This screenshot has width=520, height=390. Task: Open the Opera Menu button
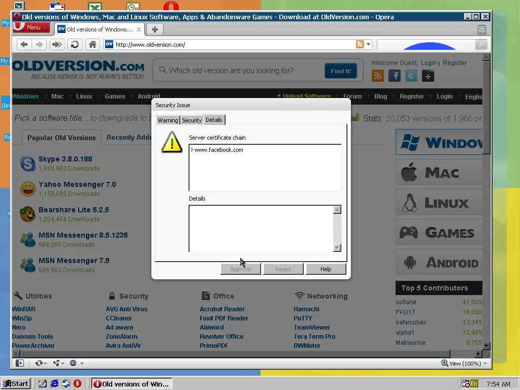32,27
